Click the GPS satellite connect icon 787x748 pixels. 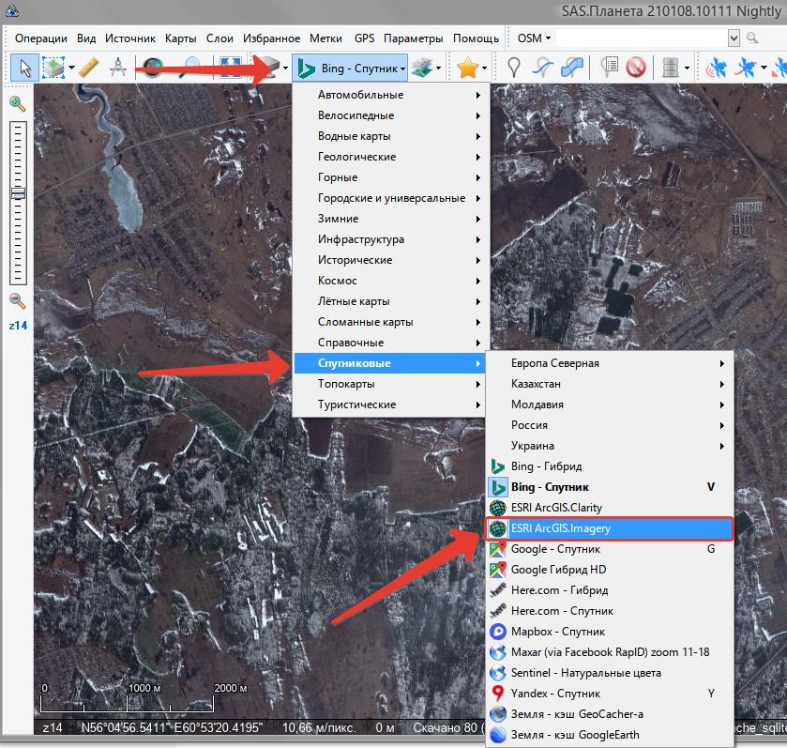(x=716, y=68)
